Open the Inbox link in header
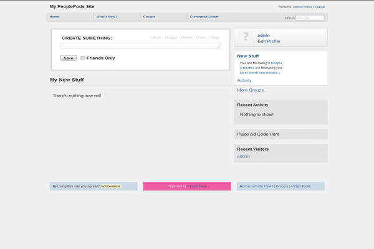374x249 pixels. tap(309, 7)
